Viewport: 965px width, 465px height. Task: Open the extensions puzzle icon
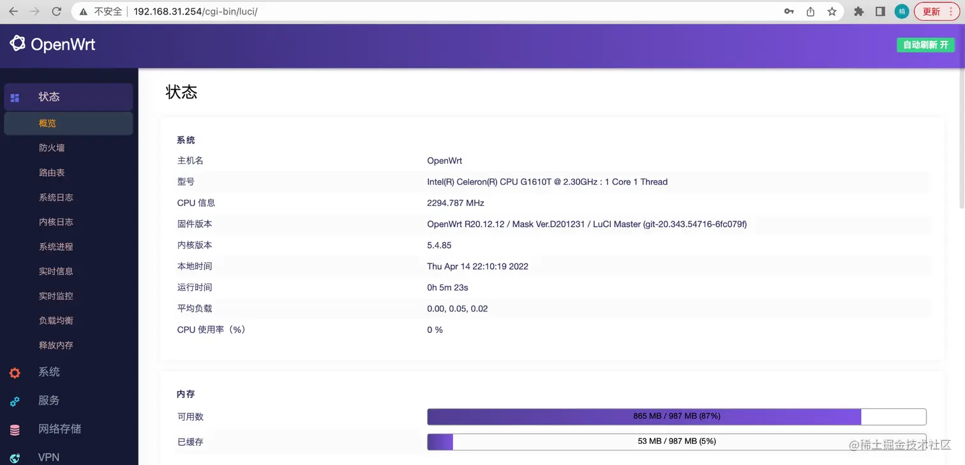click(x=859, y=11)
